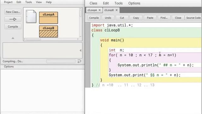Open the editor's Class menu
The width and height of the screenshot is (202, 114).
[93, 3]
